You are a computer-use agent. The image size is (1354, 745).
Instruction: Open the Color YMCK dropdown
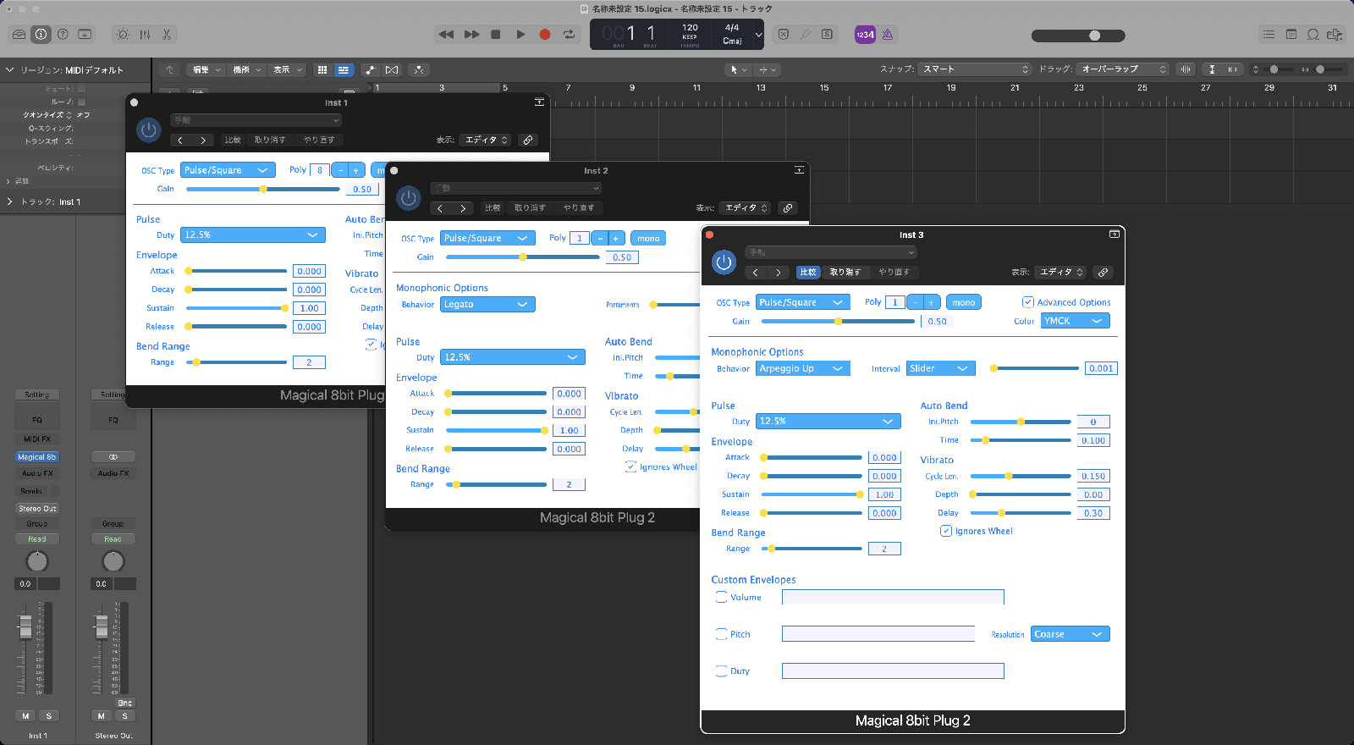click(1075, 321)
